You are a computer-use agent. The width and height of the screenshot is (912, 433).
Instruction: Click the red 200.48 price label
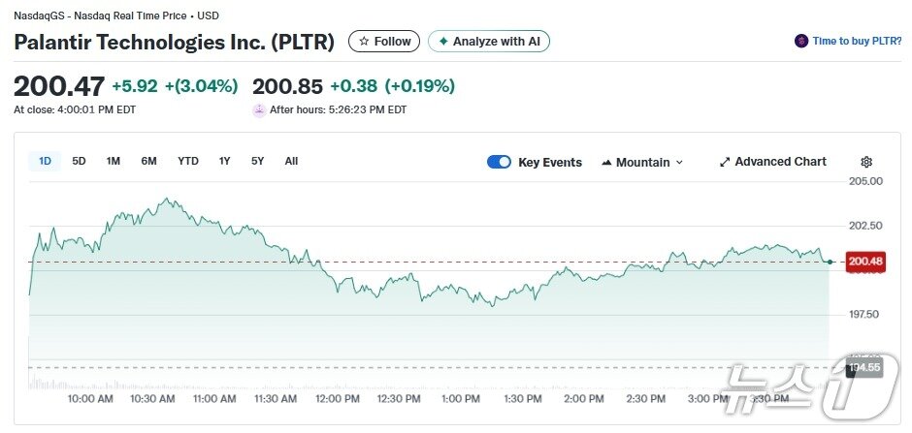864,262
